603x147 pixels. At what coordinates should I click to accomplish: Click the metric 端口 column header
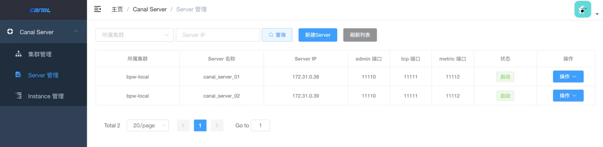[x=453, y=59]
